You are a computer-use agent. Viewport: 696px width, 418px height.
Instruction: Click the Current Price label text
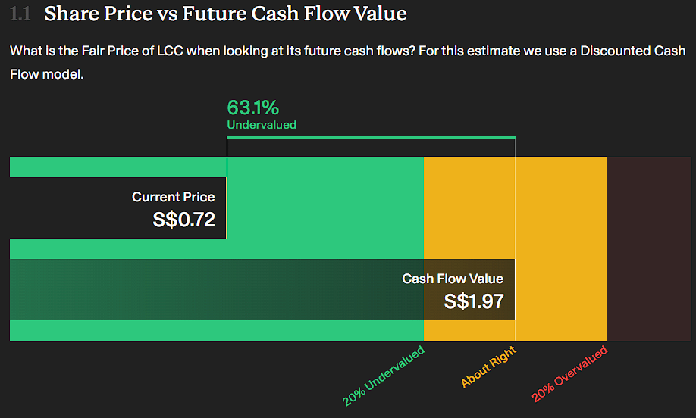[173, 197]
